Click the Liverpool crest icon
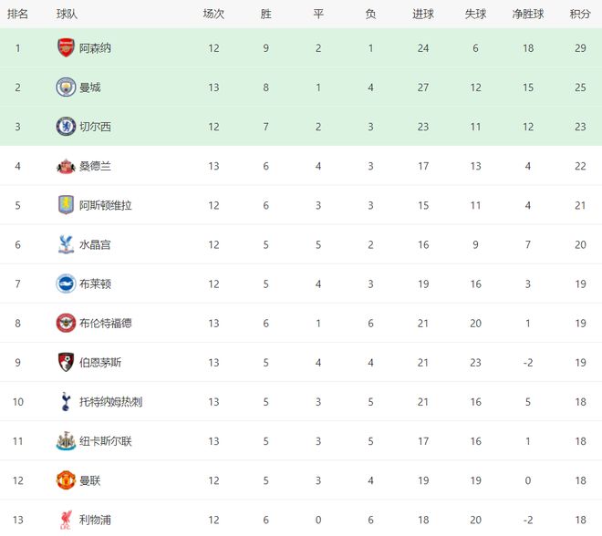The height and width of the screenshot is (536, 602). pos(66,519)
